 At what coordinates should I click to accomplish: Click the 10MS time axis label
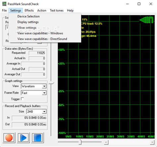click(79, 136)
